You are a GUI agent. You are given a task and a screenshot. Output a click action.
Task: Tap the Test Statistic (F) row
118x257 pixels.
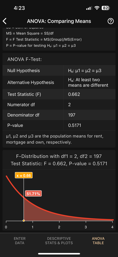pos(59,94)
